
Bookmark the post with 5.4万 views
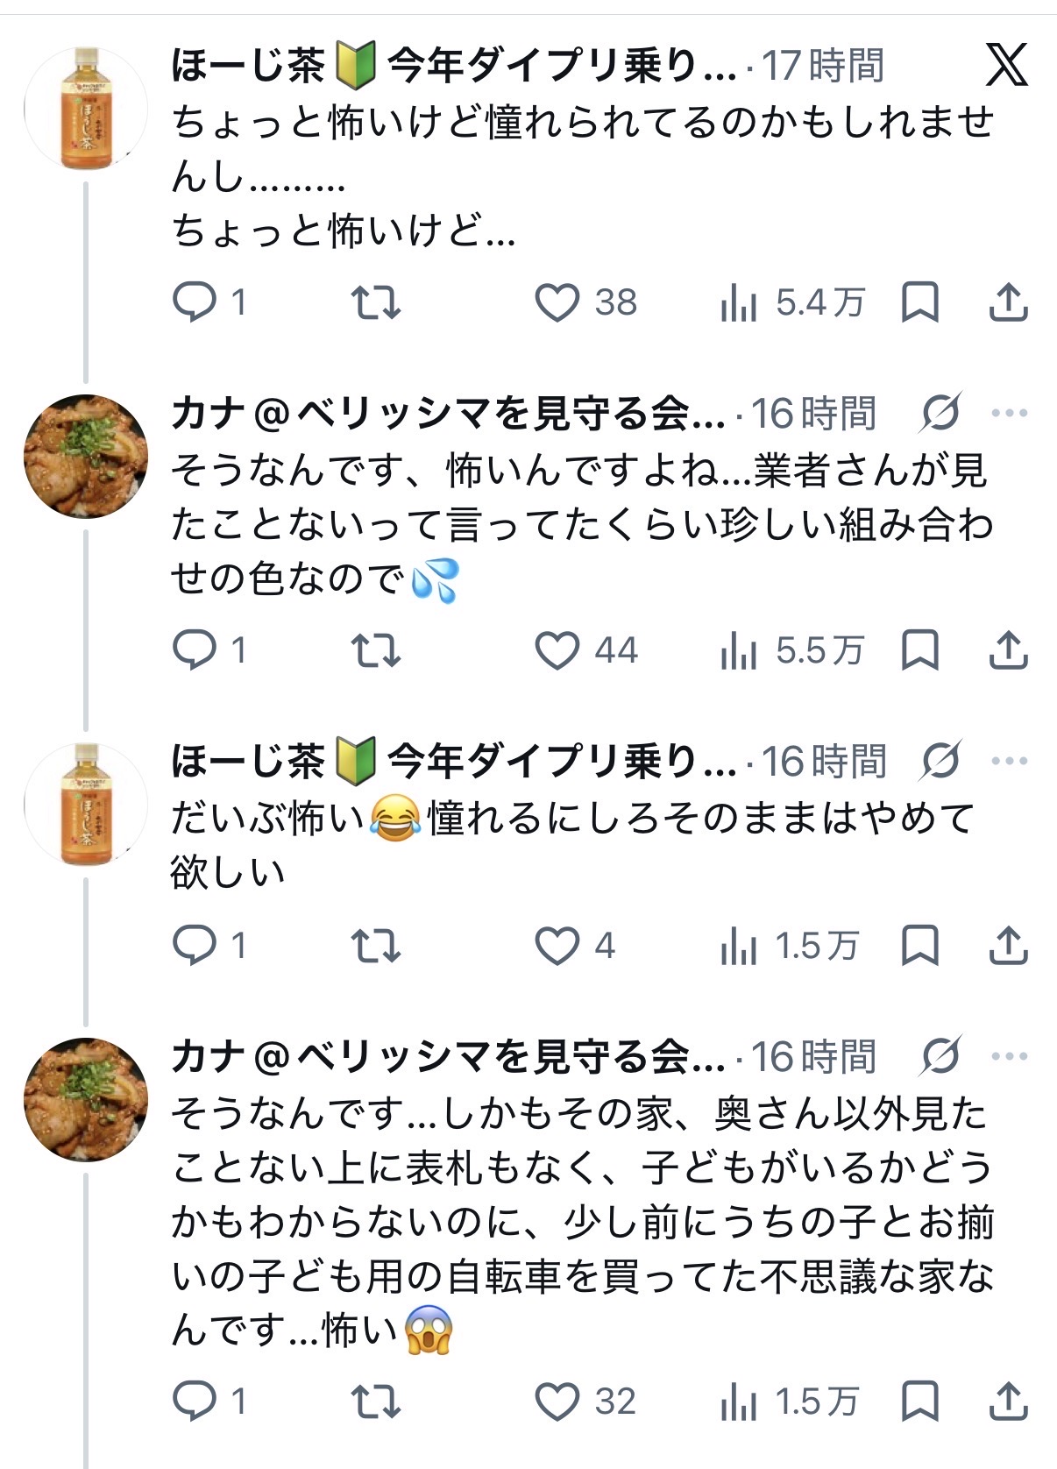(x=920, y=303)
